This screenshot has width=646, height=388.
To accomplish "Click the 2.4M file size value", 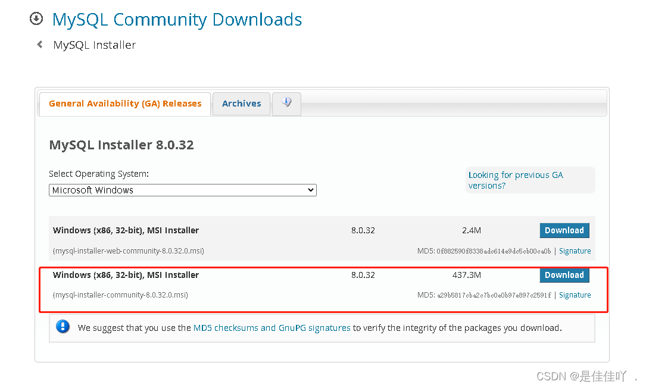I will (472, 230).
